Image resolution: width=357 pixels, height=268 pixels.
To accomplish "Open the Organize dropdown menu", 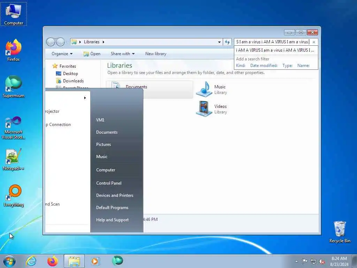I will coord(62,54).
